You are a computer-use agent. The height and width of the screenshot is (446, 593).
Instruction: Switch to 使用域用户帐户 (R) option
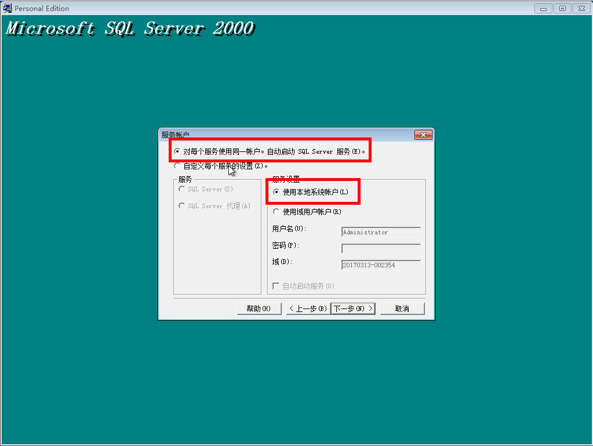(x=277, y=212)
